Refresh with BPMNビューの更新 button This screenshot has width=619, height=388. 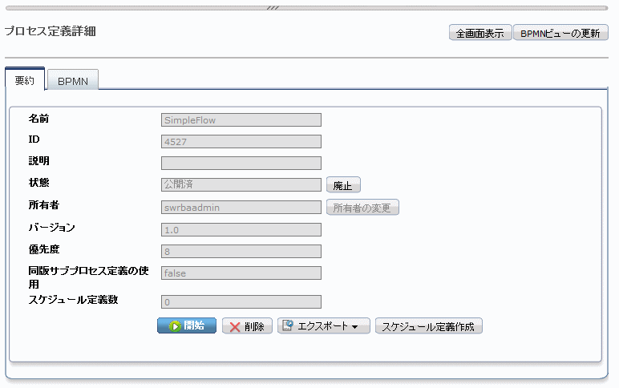pos(560,33)
